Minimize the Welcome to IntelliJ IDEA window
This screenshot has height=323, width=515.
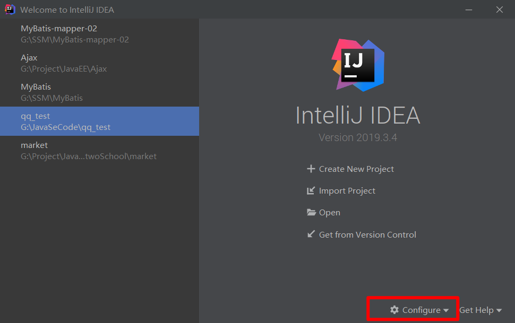469,10
